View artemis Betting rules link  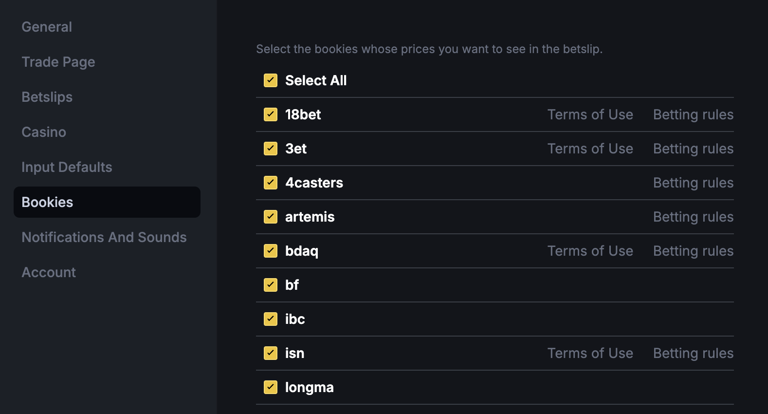[693, 217]
